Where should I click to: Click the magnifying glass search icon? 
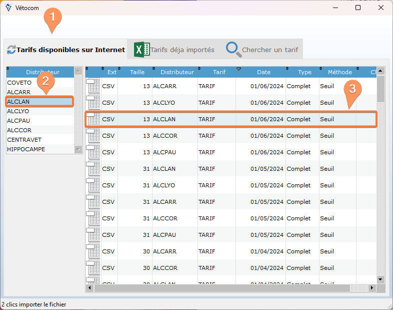233,50
